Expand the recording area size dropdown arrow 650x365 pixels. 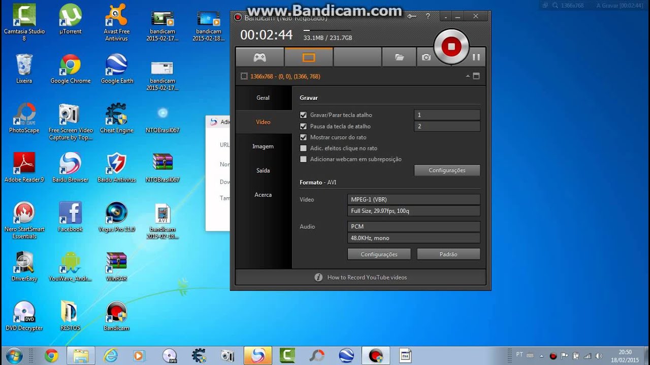468,76
